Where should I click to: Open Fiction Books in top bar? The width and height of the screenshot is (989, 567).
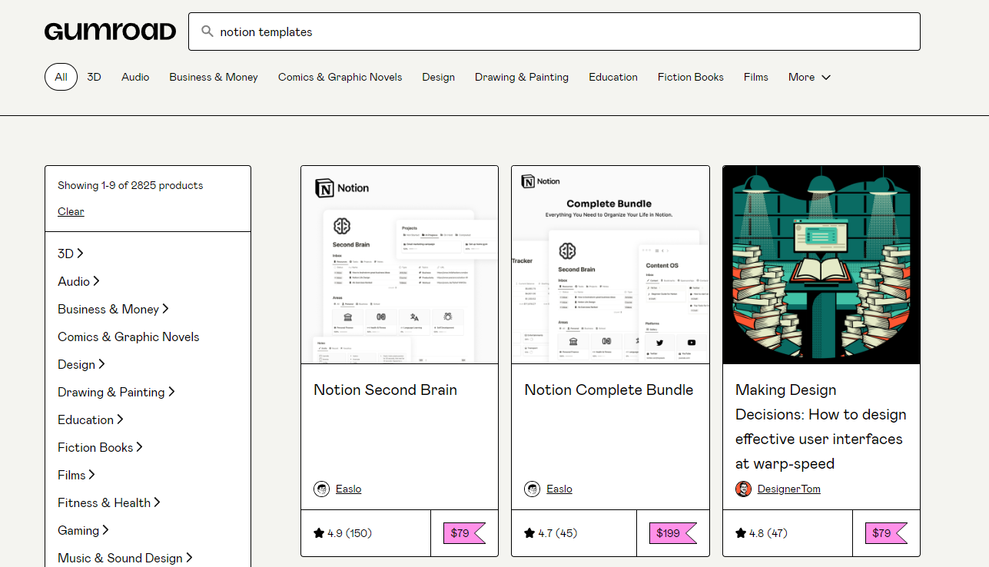[691, 77]
